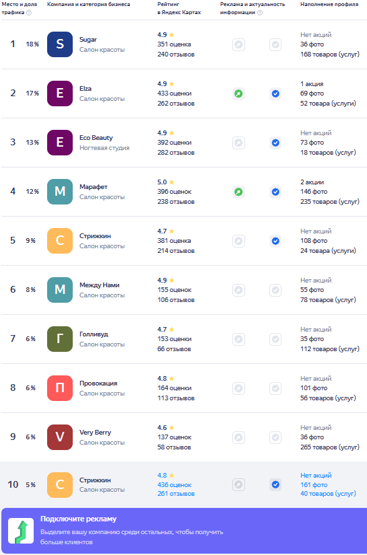Click grey verification badge in Голливуд row

coord(275,340)
